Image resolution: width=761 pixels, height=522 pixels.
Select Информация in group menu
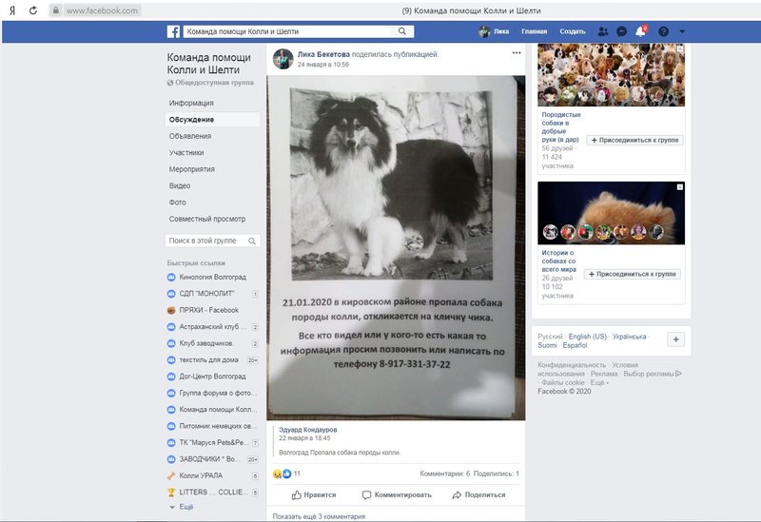[191, 103]
